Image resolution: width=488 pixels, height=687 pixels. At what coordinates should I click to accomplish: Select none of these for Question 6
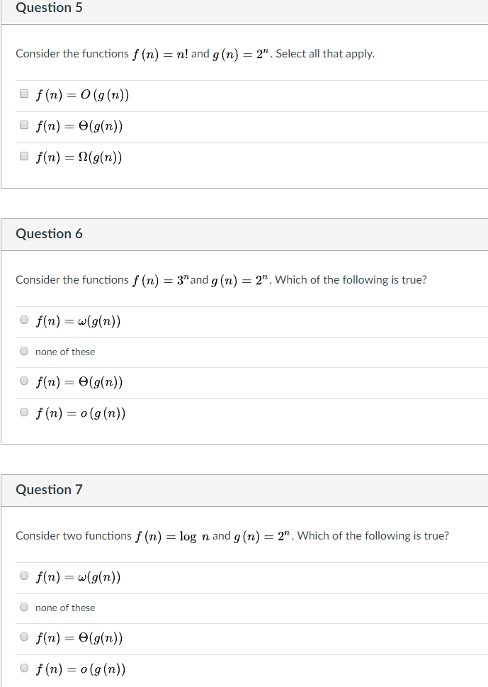coord(23,350)
